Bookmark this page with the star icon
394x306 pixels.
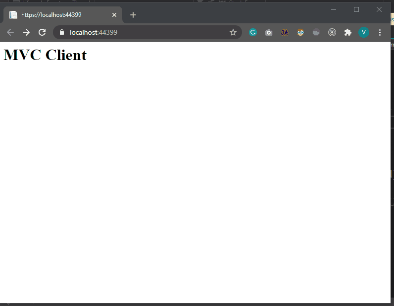[233, 32]
